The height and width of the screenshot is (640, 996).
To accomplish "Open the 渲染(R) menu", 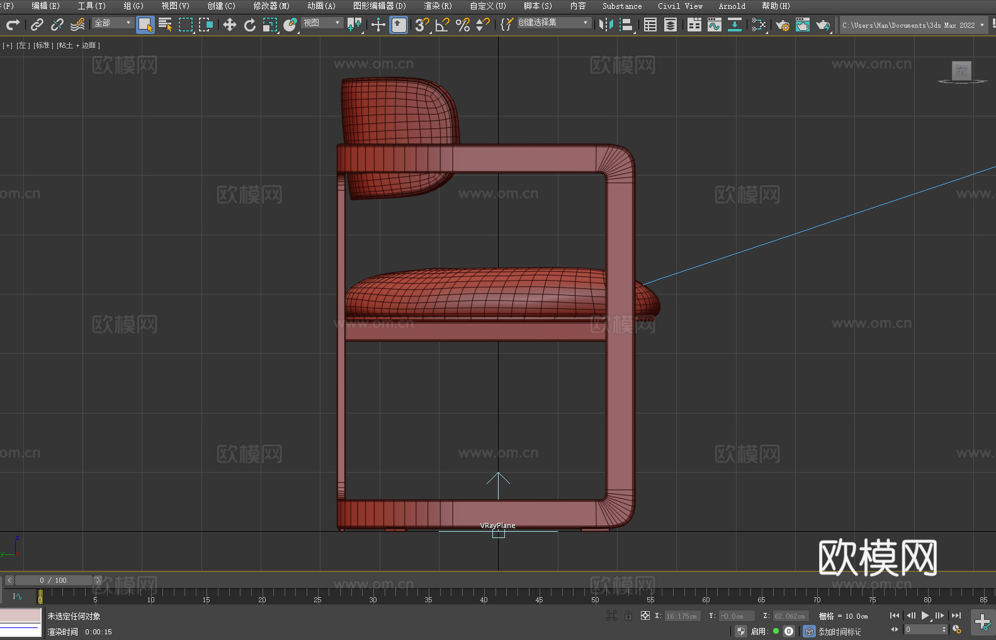I will point(438,6).
